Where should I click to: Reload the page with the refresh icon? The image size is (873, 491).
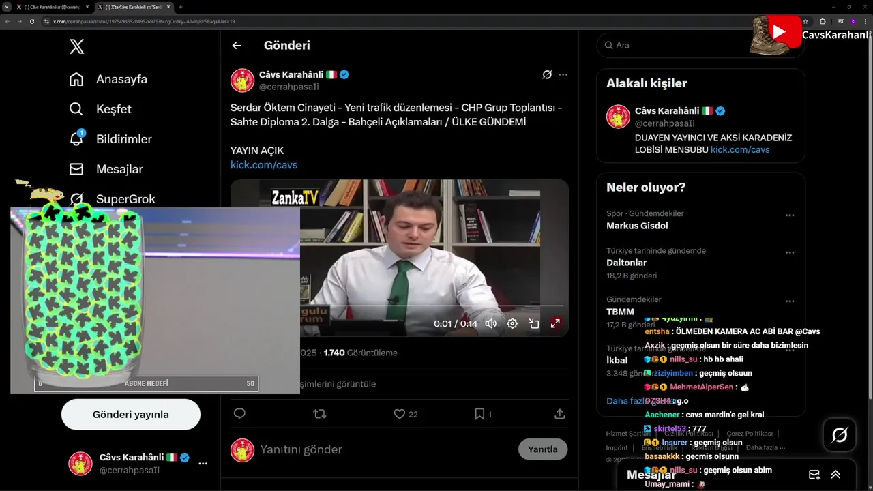pyautogui.click(x=31, y=21)
